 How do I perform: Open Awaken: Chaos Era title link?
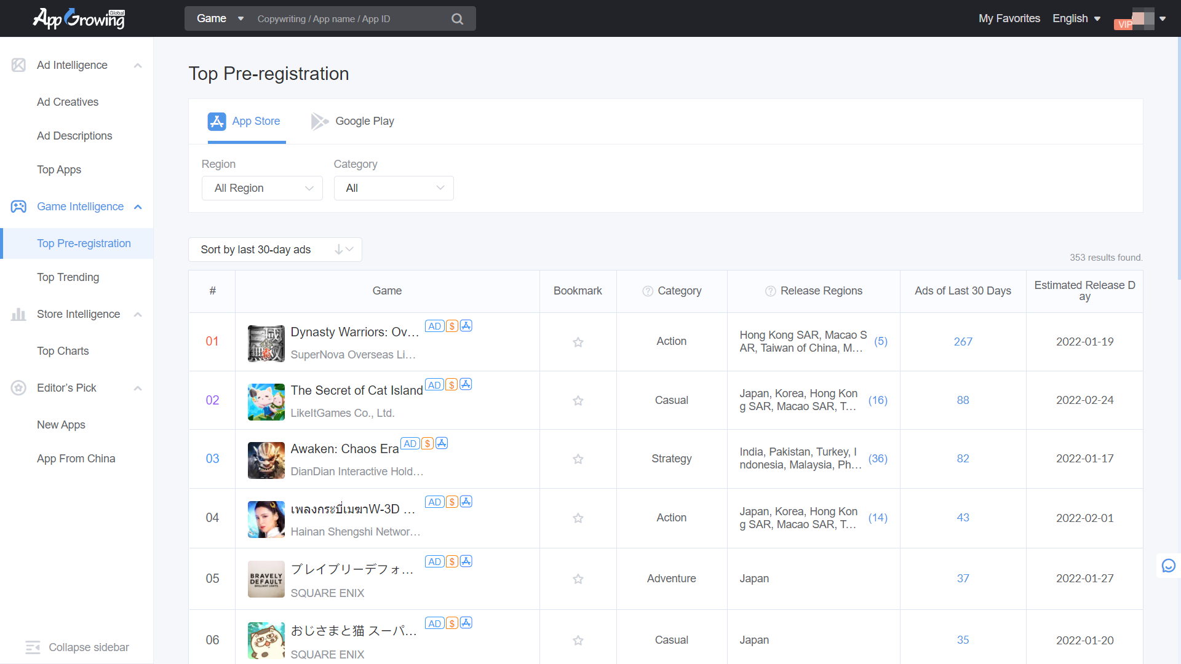tap(344, 449)
